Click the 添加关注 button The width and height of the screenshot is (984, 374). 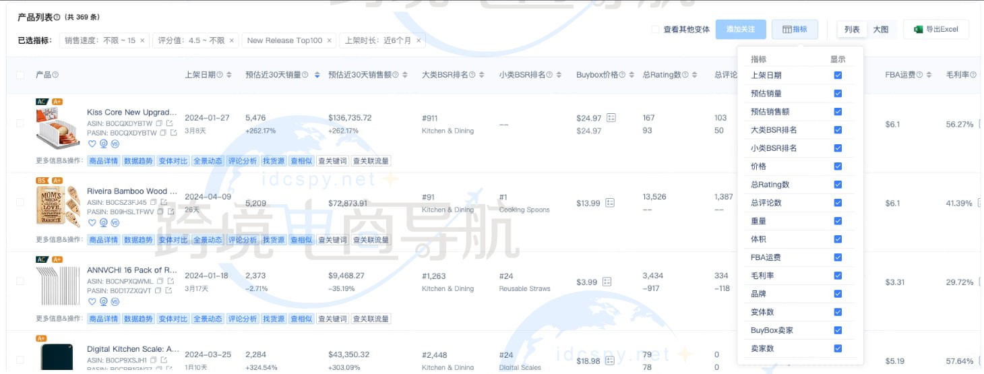[741, 29]
